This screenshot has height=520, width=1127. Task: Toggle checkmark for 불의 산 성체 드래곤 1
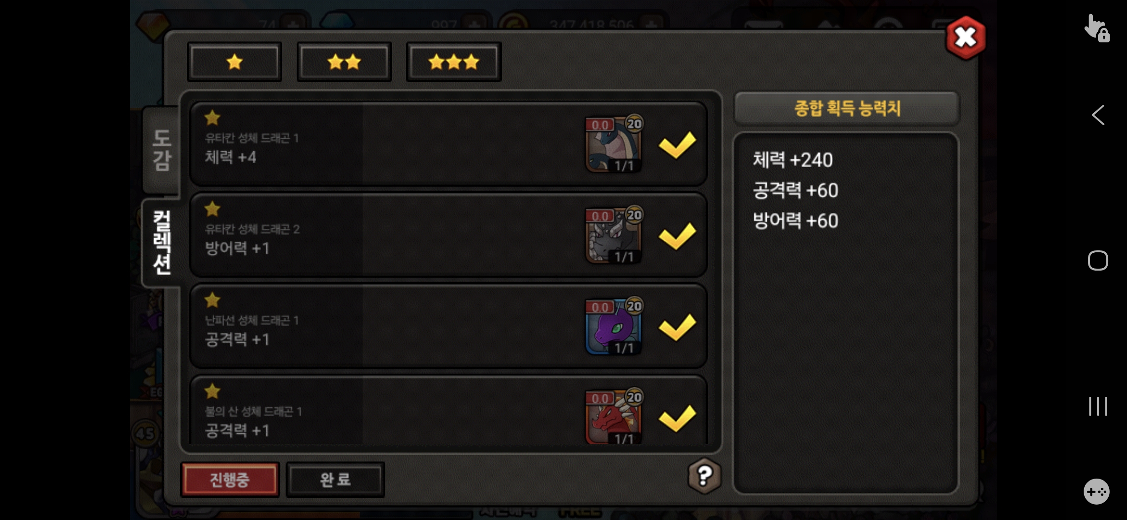click(x=677, y=418)
